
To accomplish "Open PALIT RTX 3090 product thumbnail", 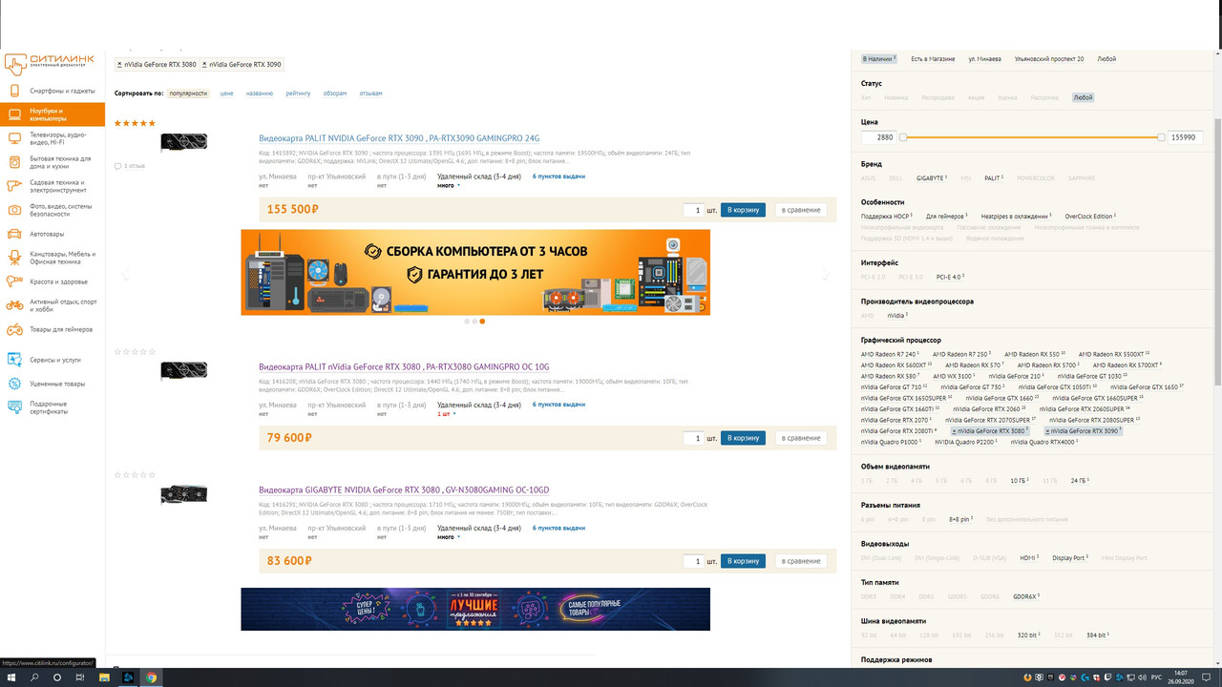I will tap(183, 142).
